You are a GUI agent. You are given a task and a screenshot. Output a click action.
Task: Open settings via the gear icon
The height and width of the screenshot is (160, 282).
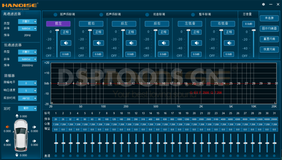pos(263,4)
